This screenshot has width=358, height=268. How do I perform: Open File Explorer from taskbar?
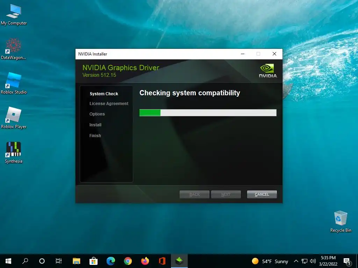pyautogui.click(x=77, y=261)
